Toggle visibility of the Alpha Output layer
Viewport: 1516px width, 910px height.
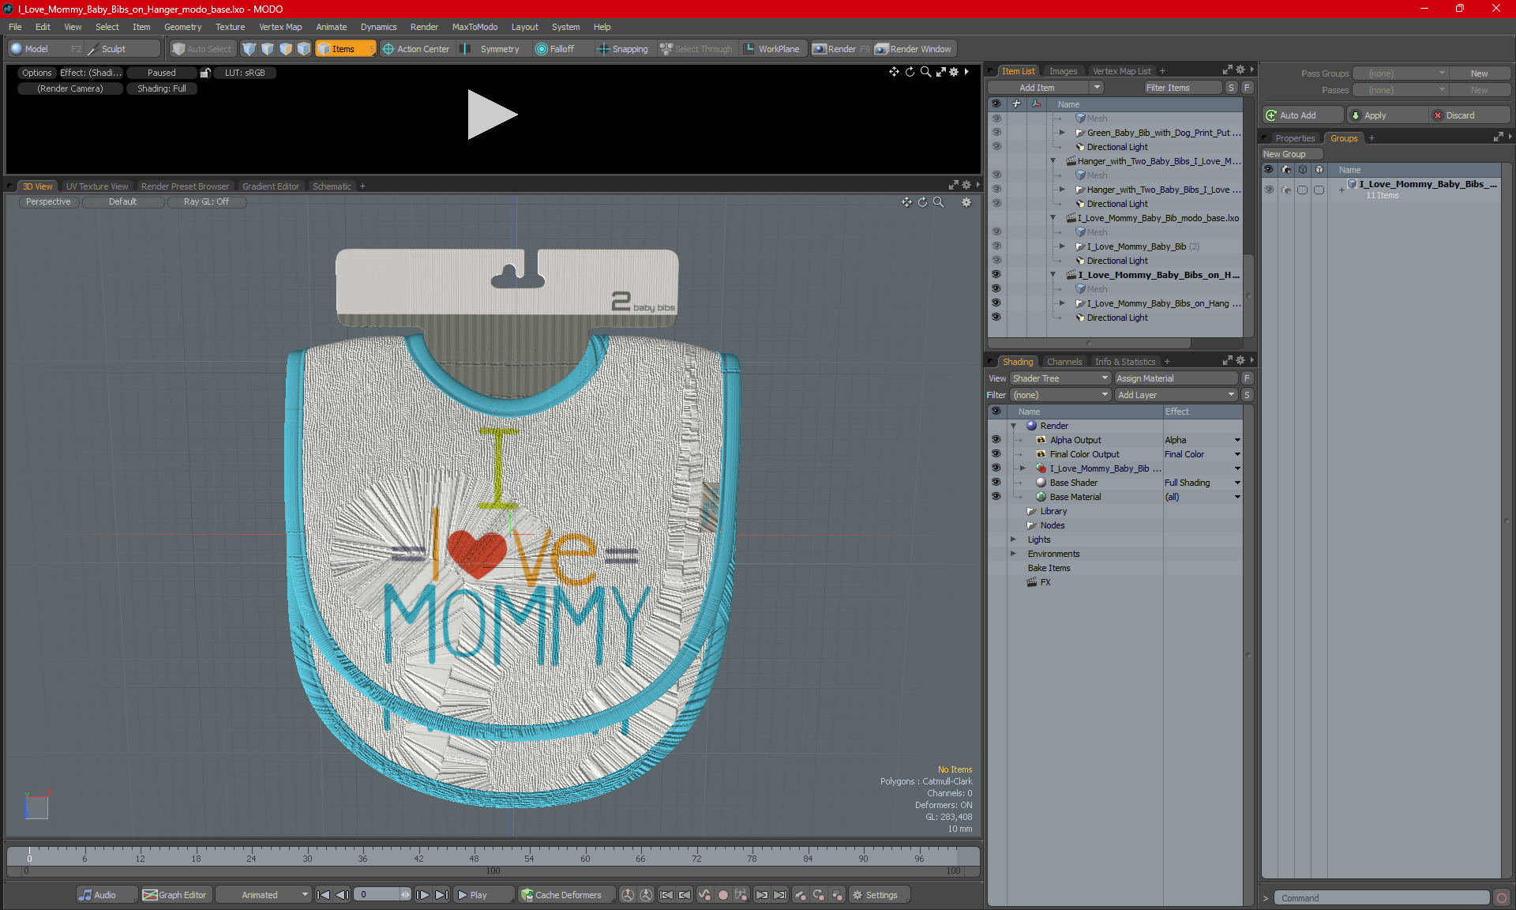tap(996, 440)
